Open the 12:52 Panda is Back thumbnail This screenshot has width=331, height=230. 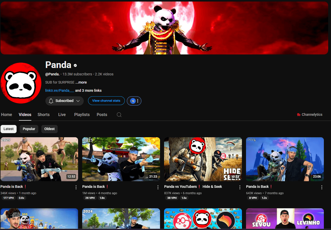pos(39,159)
